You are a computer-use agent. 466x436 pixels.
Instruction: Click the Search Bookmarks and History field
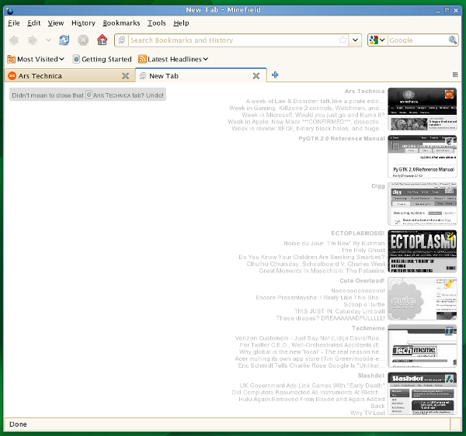[234, 40]
